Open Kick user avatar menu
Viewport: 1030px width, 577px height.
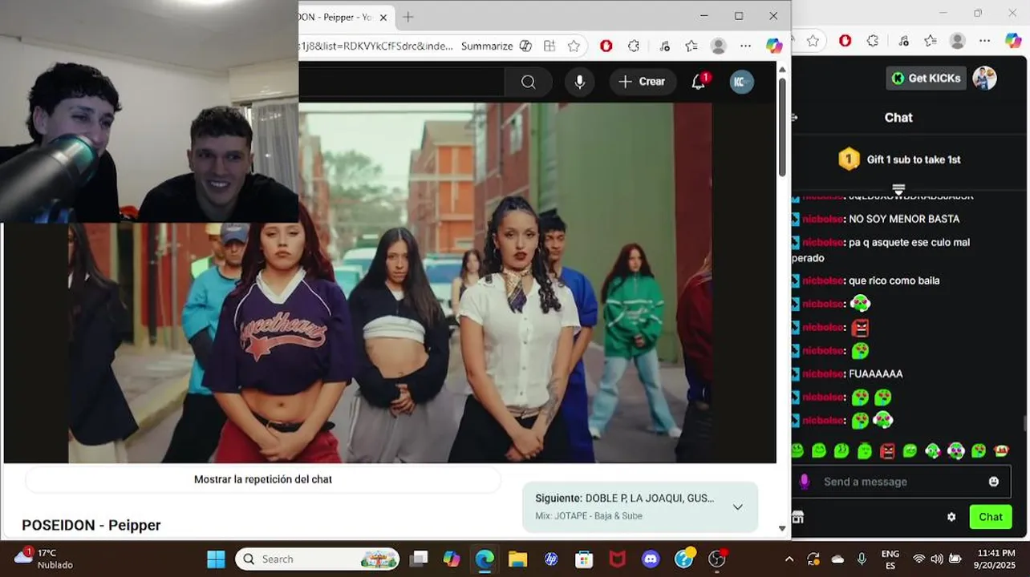[984, 78]
